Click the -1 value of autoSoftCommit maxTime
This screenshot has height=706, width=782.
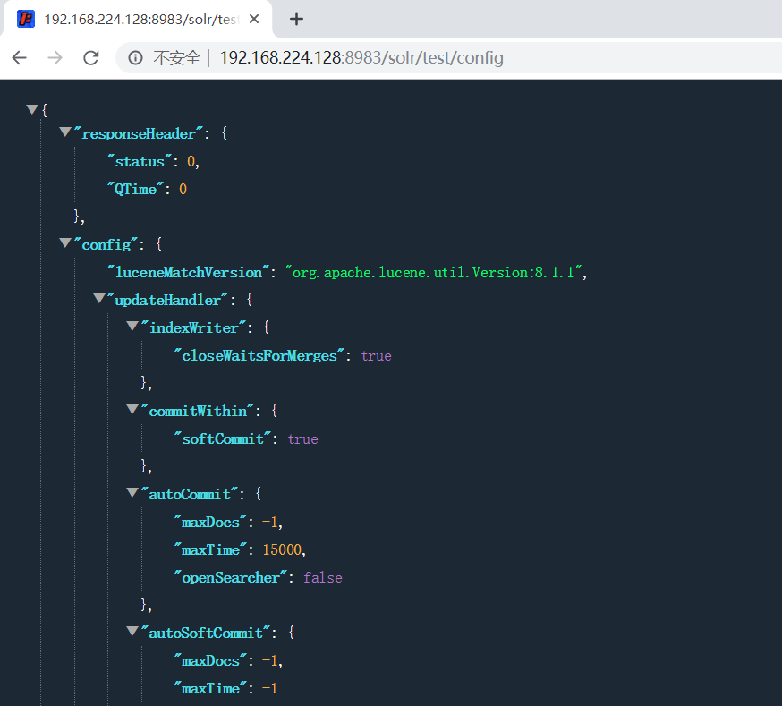[270, 688]
